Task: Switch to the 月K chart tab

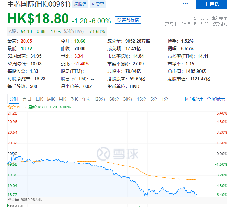Action: click(63, 99)
